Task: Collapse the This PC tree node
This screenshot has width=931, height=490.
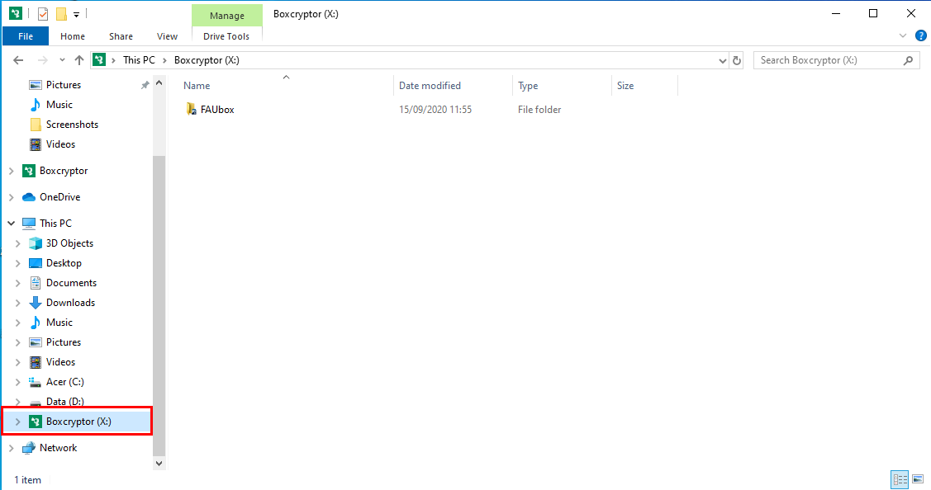Action: (x=12, y=223)
